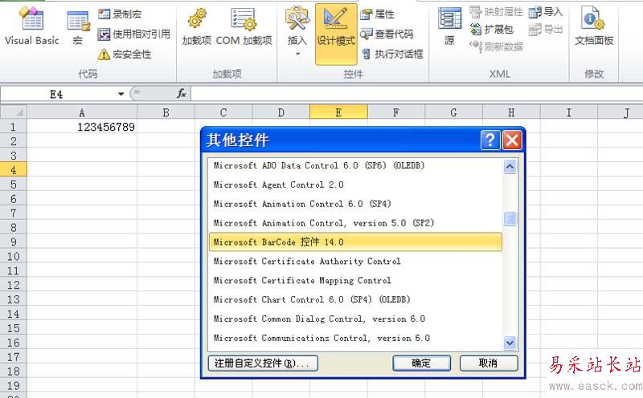Click the control list scroll-up arrow
This screenshot has width=643, height=398.
(510, 167)
